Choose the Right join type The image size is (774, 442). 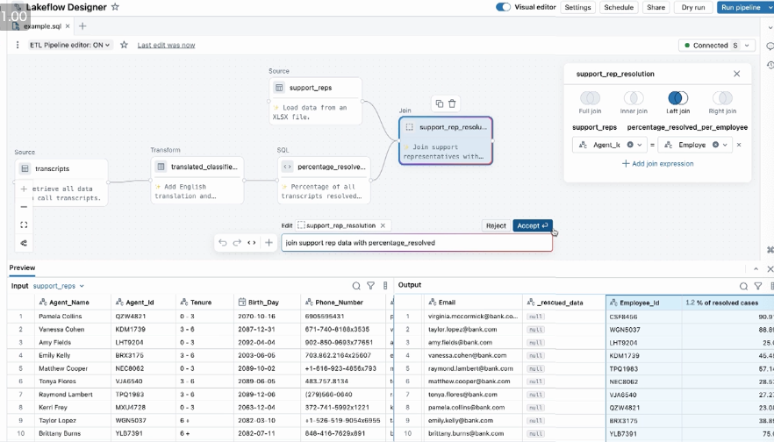coord(722,103)
